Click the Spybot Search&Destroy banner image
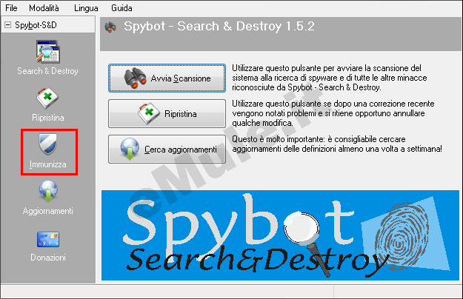 (280, 235)
